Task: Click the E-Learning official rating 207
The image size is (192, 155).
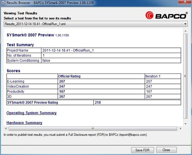Action: (x=62, y=82)
